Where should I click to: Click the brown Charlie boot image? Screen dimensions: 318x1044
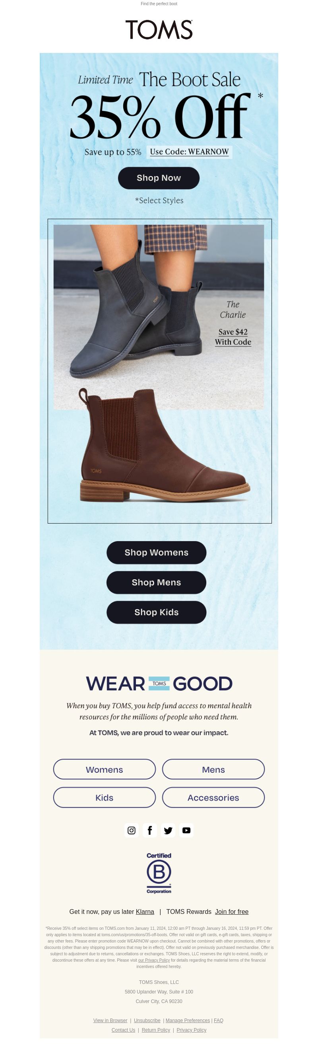[x=164, y=446]
